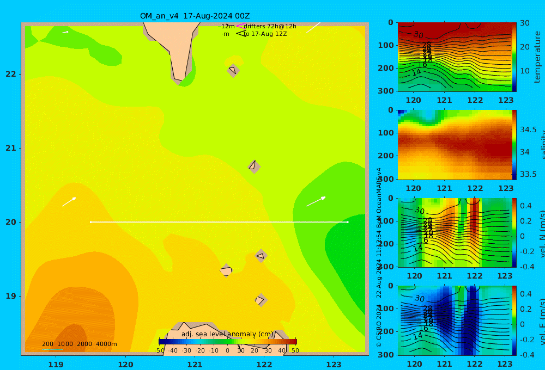
Task: Click the longitude label 122 on the main map
Action: pyautogui.click(x=264, y=365)
